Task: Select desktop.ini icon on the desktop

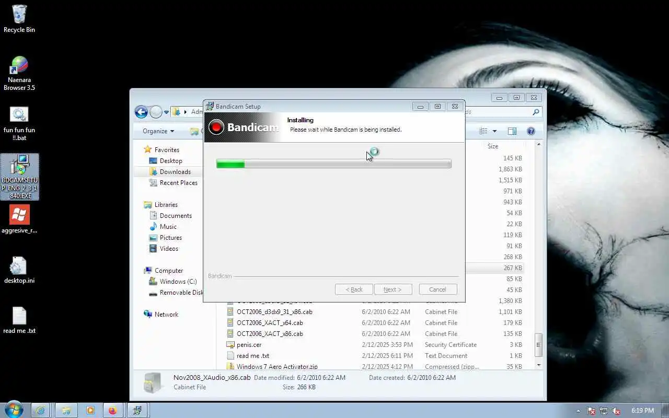Action: [x=19, y=270]
